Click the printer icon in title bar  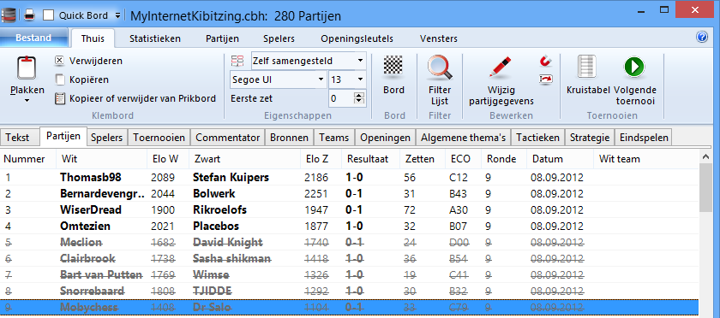29,15
